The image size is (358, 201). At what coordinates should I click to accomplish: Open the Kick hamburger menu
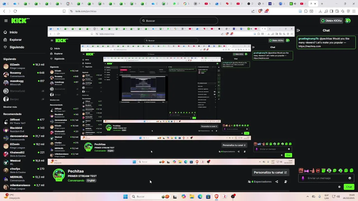6,21
